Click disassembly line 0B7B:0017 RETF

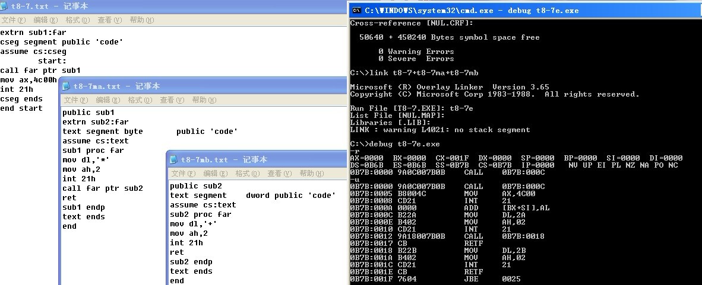pyautogui.click(x=416, y=244)
